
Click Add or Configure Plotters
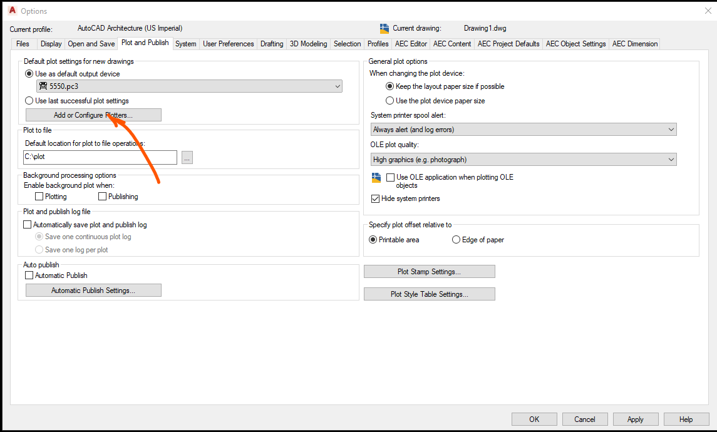pos(93,115)
